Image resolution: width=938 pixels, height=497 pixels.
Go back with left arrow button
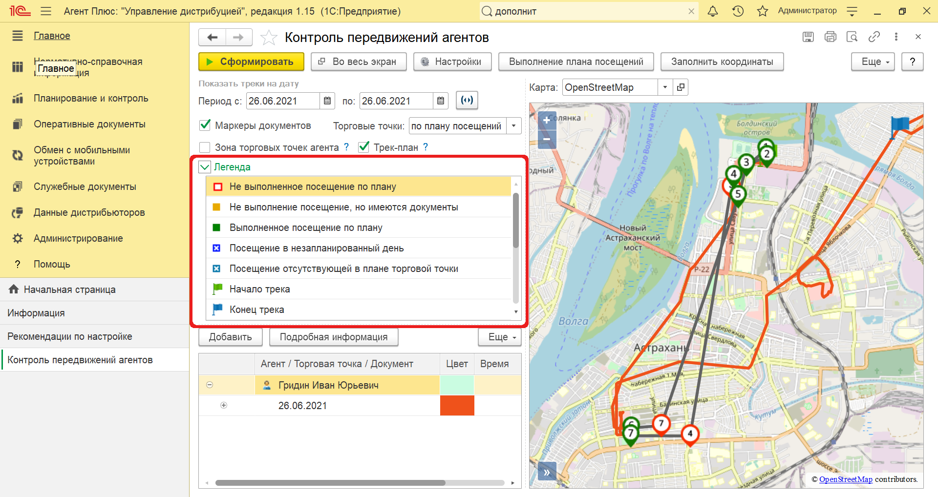pyautogui.click(x=212, y=37)
